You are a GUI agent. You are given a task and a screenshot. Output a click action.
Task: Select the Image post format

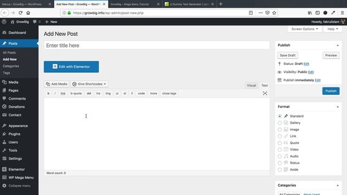click(280, 129)
